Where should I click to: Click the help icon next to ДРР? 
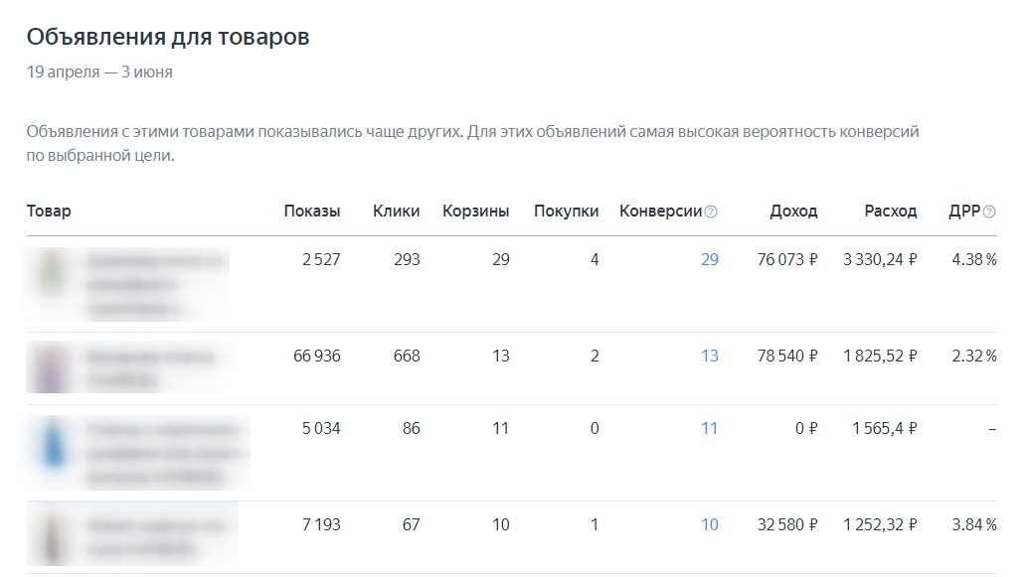(x=989, y=212)
